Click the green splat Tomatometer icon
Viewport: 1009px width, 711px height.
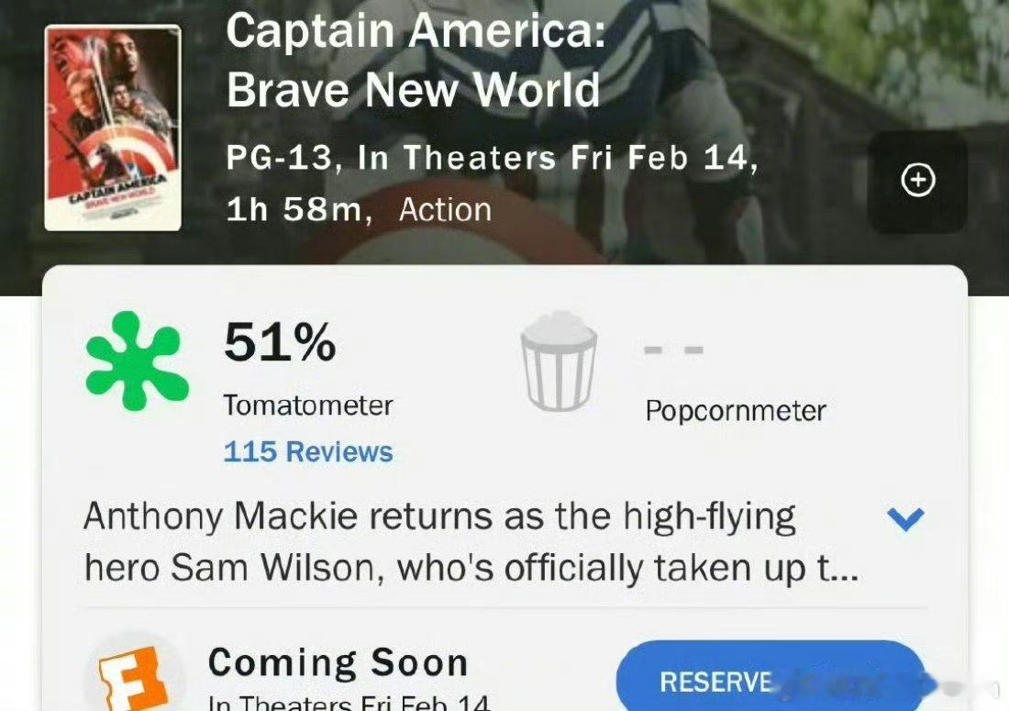[137, 361]
